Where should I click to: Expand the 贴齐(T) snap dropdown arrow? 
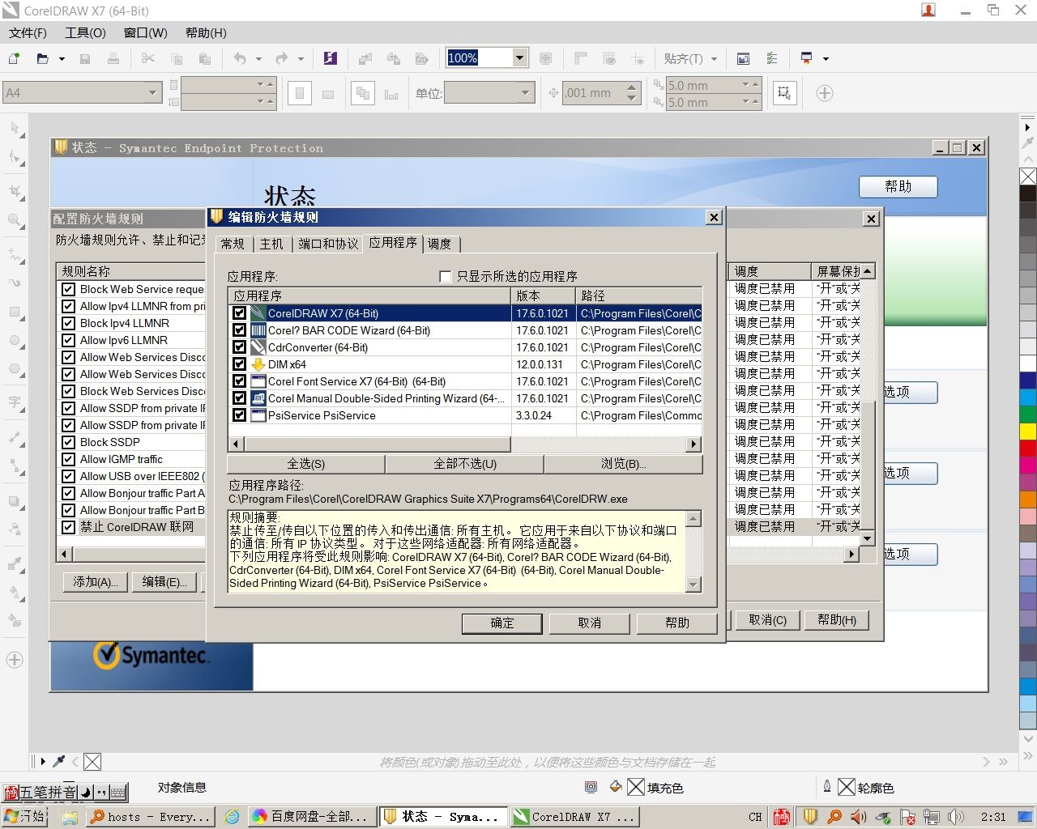[x=714, y=58]
